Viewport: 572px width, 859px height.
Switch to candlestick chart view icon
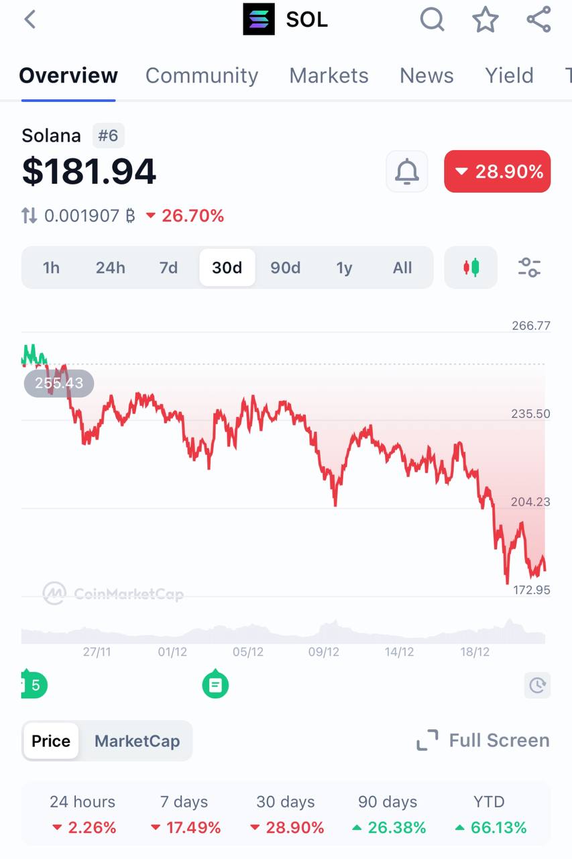click(471, 268)
